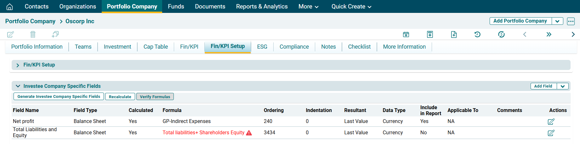Open the history clock icon
580x144 pixels.
point(477,35)
